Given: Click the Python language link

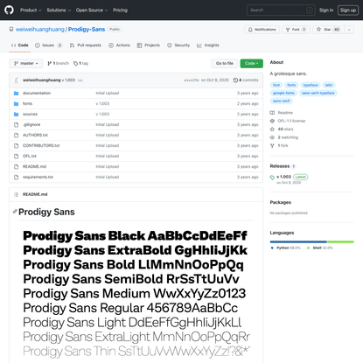Looking at the screenshot, I should (286, 248).
